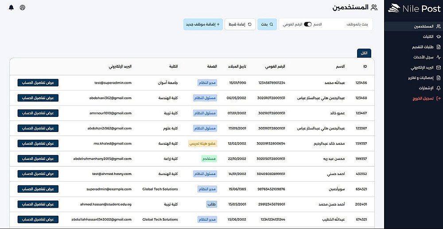Open سجل الأحداث in the sidebar menu
The height and width of the screenshot is (229, 443).
pyautogui.click(x=413, y=57)
